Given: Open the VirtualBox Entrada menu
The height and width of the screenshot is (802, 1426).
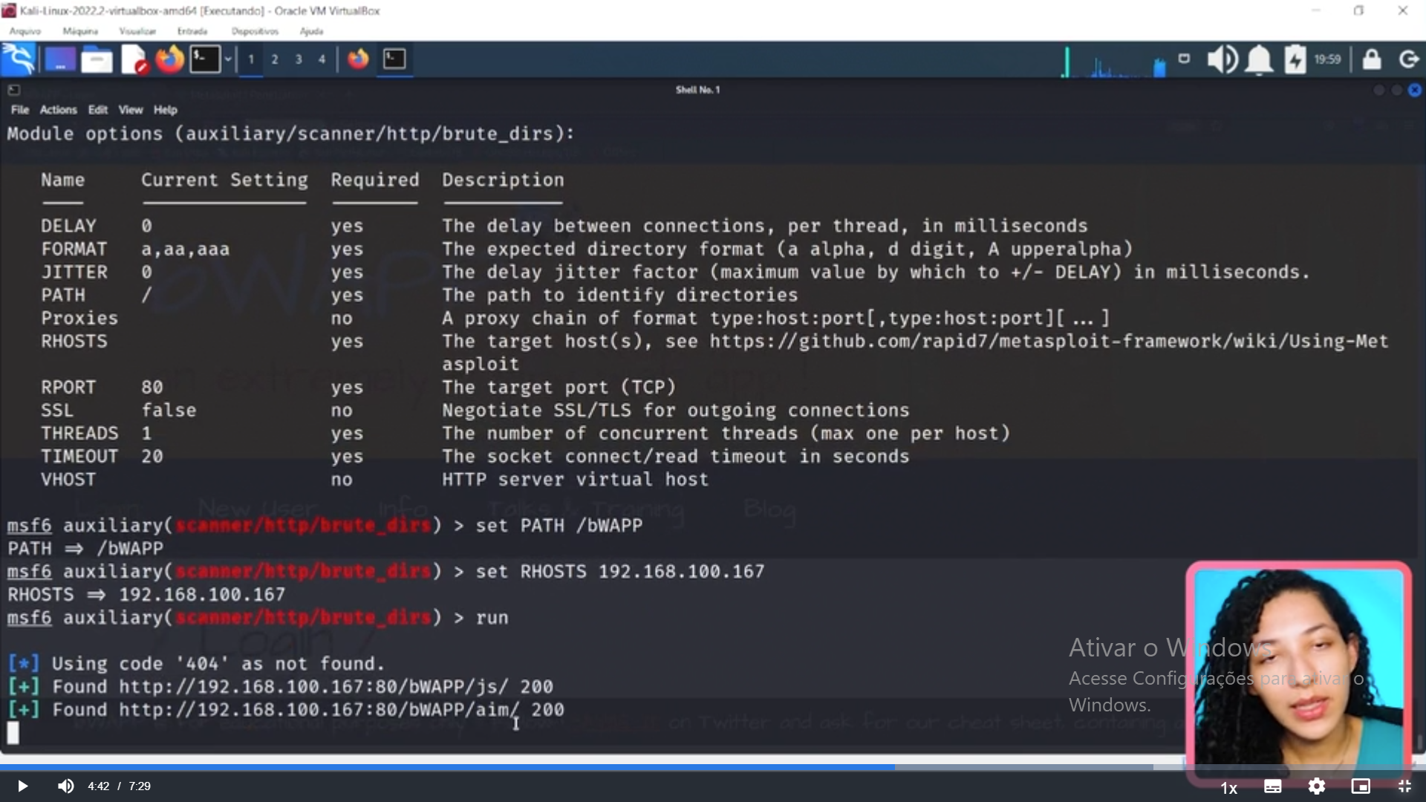Looking at the screenshot, I should tap(192, 31).
